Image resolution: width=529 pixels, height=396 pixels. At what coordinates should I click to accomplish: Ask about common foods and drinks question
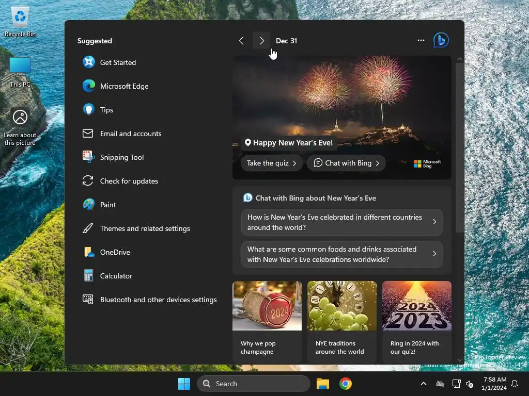click(342, 254)
